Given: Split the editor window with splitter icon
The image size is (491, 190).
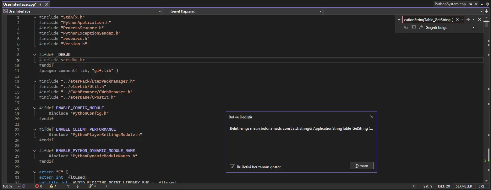Looking at the screenshot, I should click(x=487, y=11).
